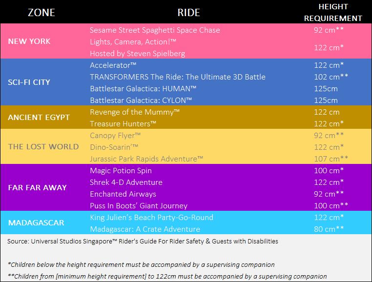Click Canopy Flyer ride name

tap(115, 136)
